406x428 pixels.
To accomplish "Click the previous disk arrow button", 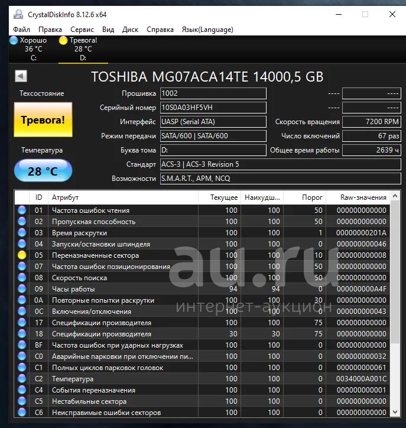I will tap(21, 76).
